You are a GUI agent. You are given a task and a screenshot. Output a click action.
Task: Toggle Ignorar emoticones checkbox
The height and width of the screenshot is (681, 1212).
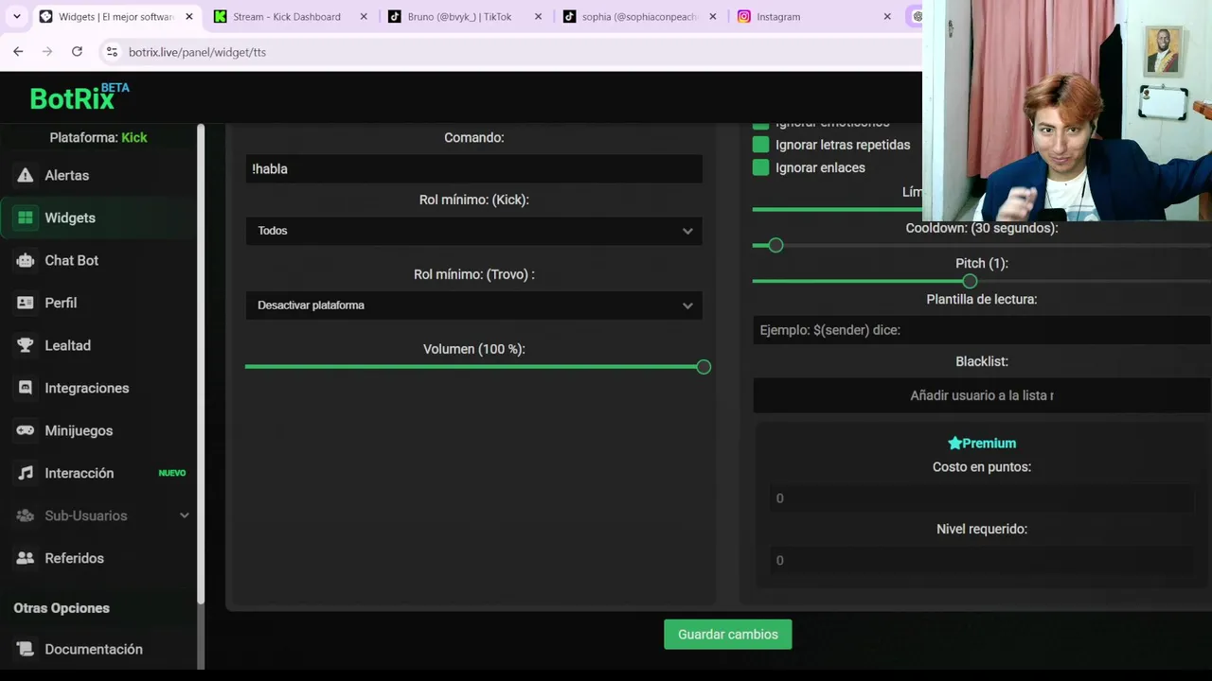(760, 125)
